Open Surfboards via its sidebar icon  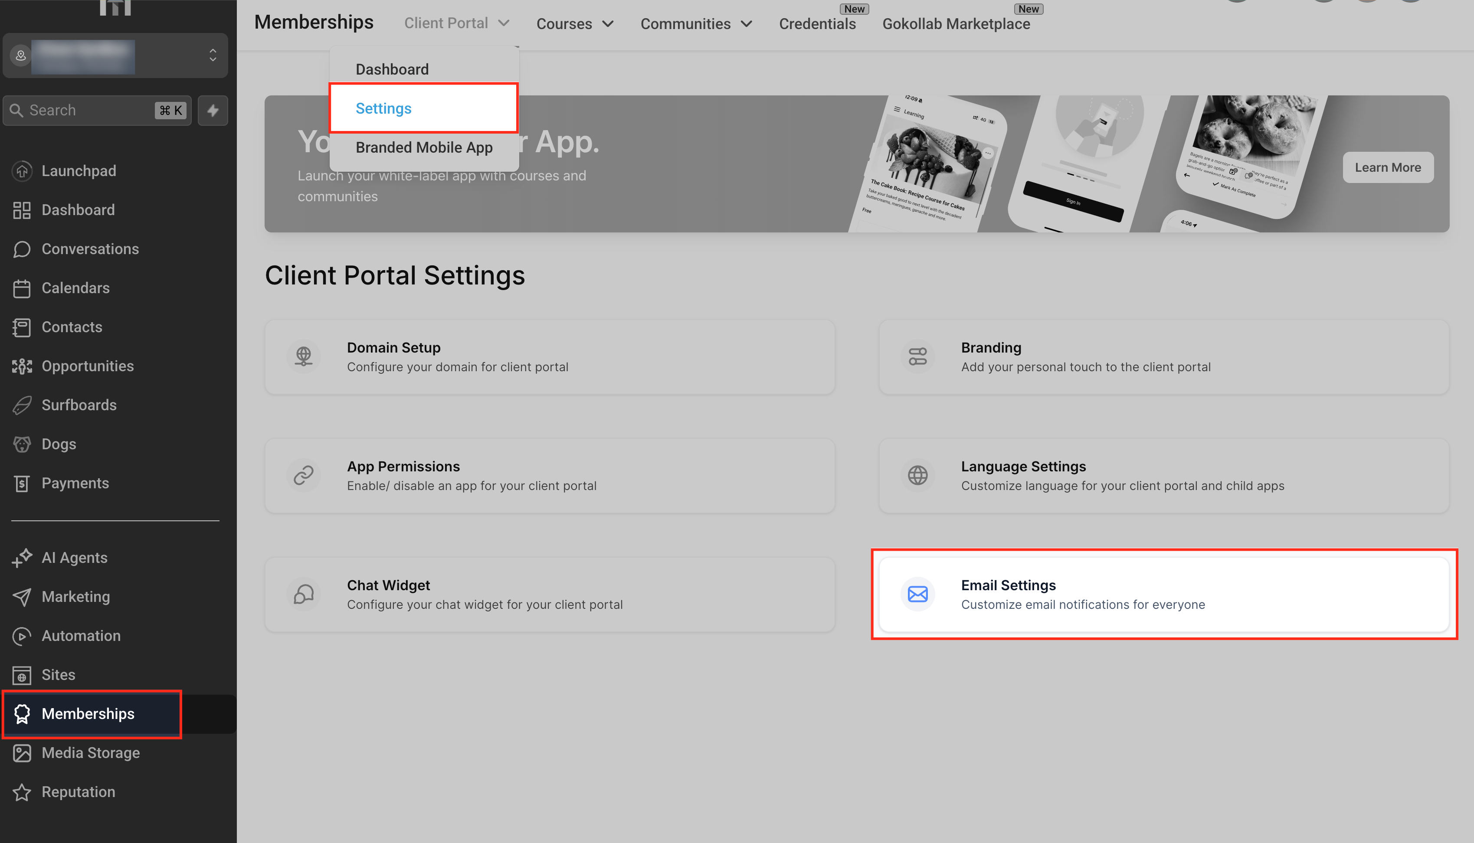click(21, 405)
